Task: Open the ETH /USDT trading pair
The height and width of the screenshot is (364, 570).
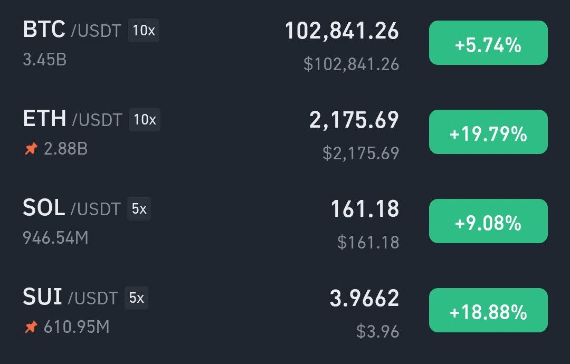Action: [x=72, y=119]
